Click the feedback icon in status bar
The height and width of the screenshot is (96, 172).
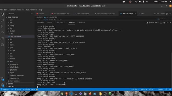[166, 89]
